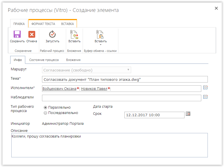
Task: Remove Новиков Павел with red cross
Action: [x=109, y=88]
